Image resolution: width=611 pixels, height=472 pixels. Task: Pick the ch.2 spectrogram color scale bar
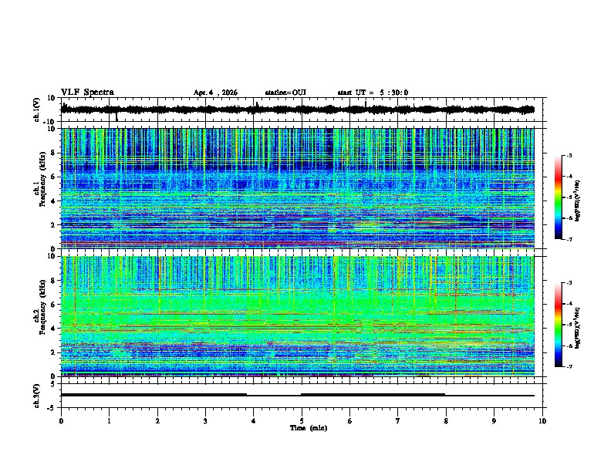(x=558, y=325)
